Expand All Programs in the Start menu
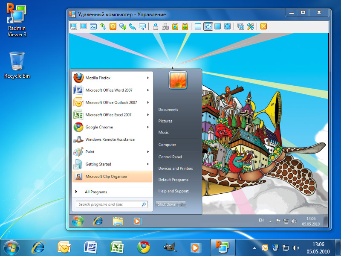The height and width of the screenshot is (256, 341). (95, 192)
